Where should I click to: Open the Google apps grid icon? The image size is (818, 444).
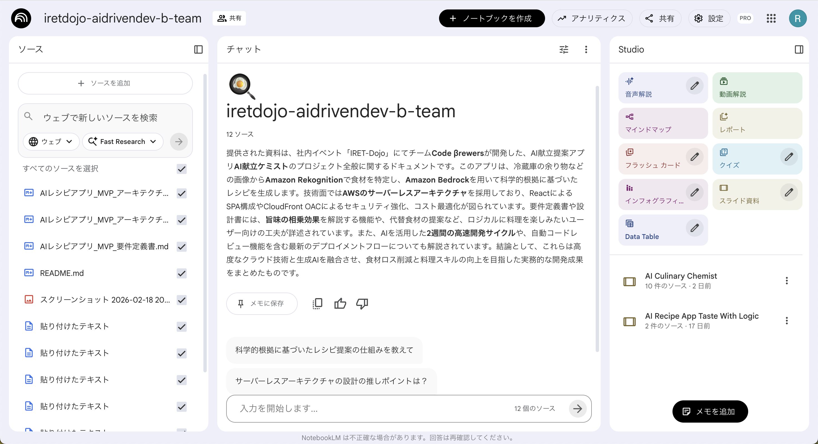[x=771, y=18]
